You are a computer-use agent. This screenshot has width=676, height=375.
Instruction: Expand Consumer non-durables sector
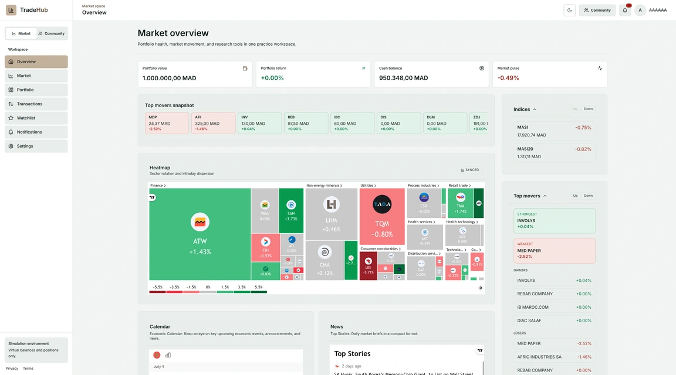380,249
